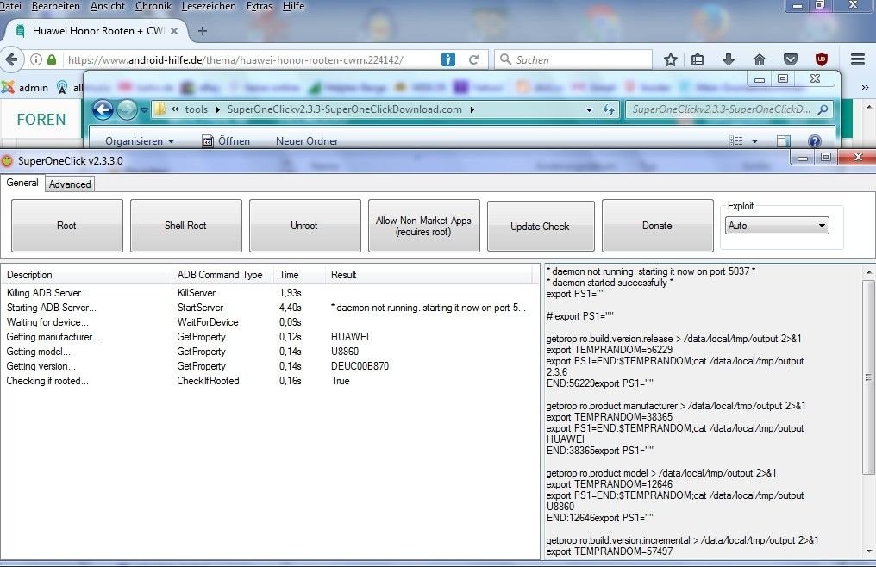Go back in Explorer window
The width and height of the screenshot is (876, 567).
[x=103, y=109]
